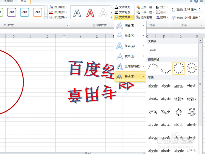Switch to the 格式 format tab

tap(24, 1)
